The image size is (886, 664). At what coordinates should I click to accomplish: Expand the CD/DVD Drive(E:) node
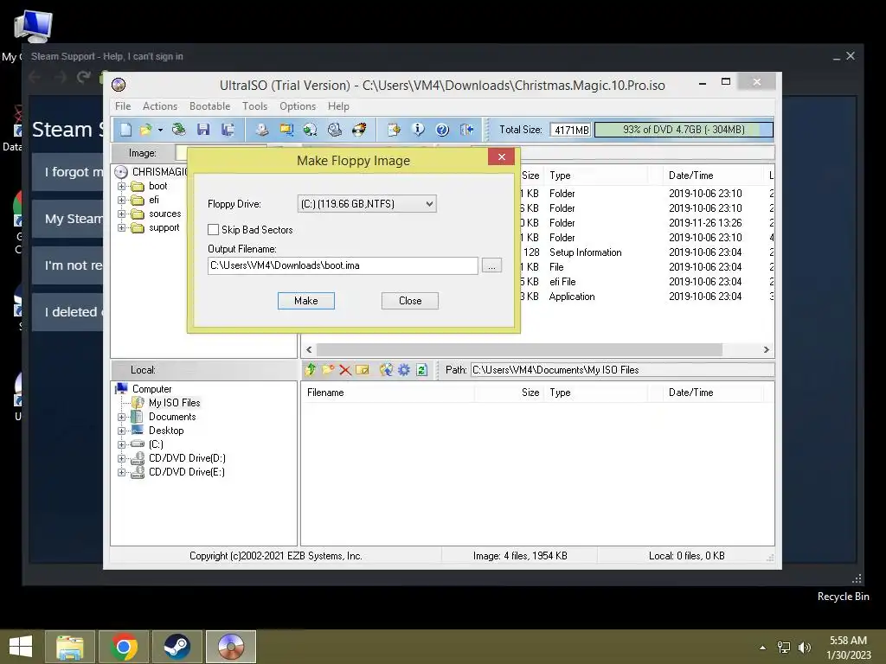tap(121, 473)
